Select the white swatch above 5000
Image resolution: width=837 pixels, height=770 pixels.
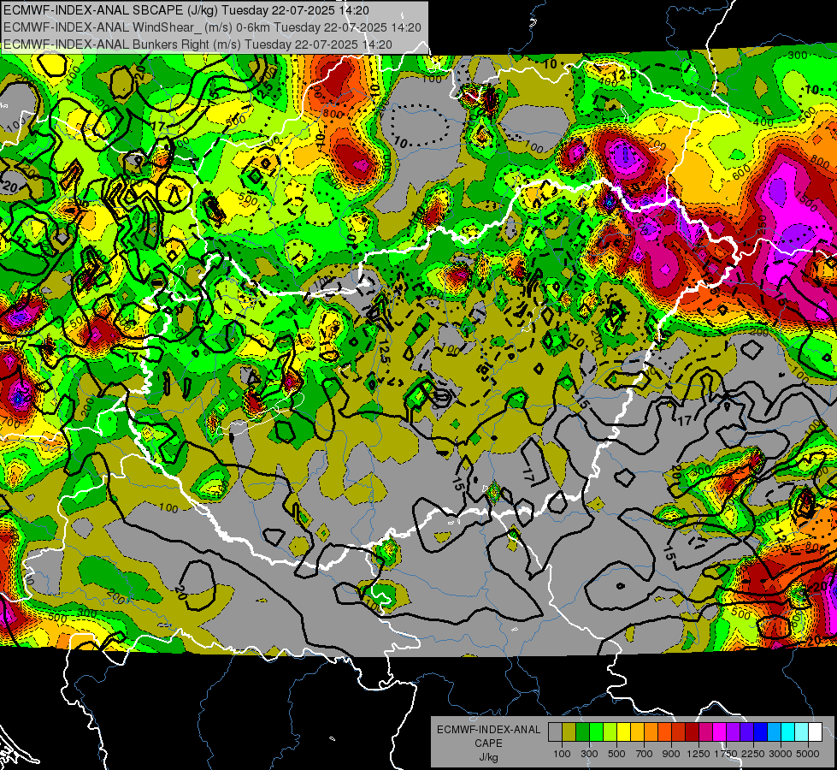(x=815, y=732)
